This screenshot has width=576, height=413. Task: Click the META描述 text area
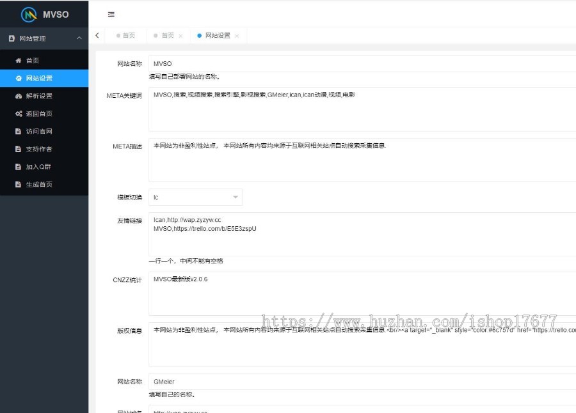point(362,160)
